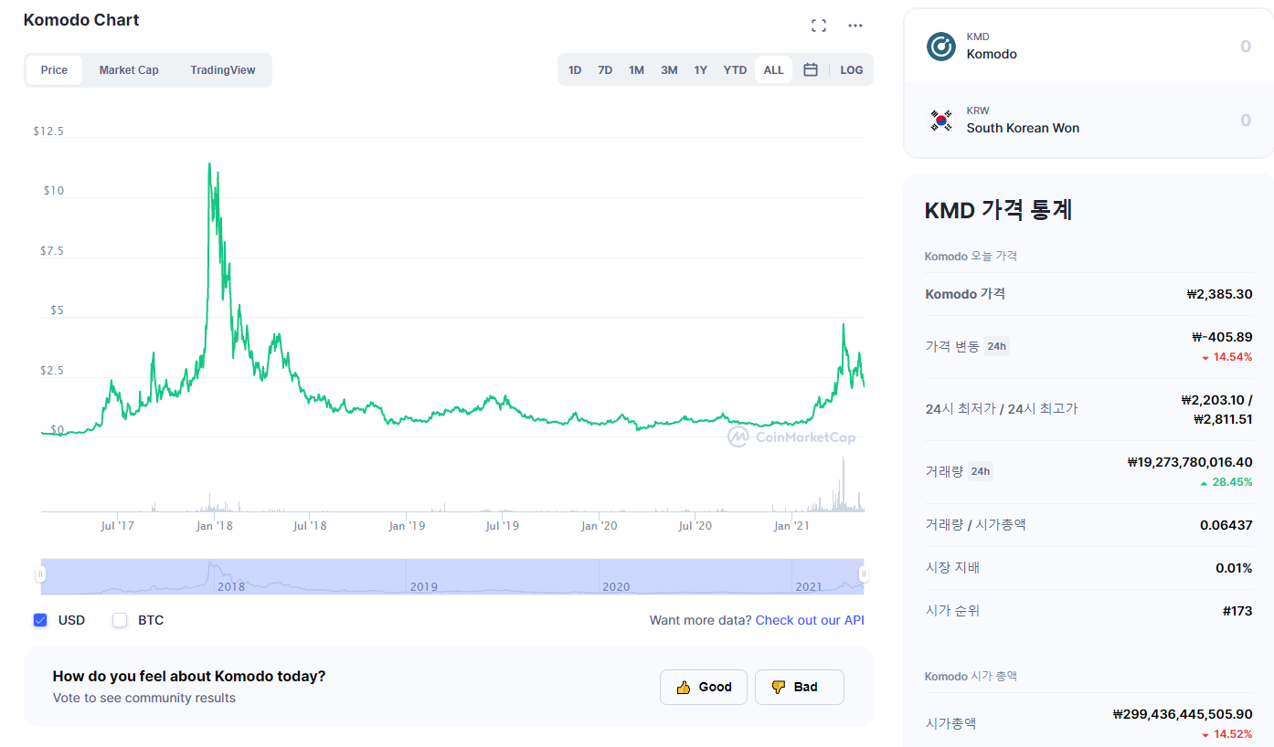The width and height of the screenshot is (1274, 747).
Task: Click the 24h badge next to 거래량
Action: (980, 471)
